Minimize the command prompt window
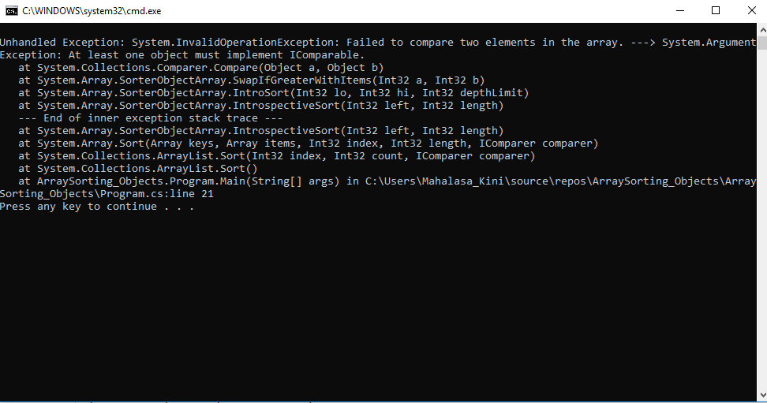The image size is (767, 403). pos(680,11)
